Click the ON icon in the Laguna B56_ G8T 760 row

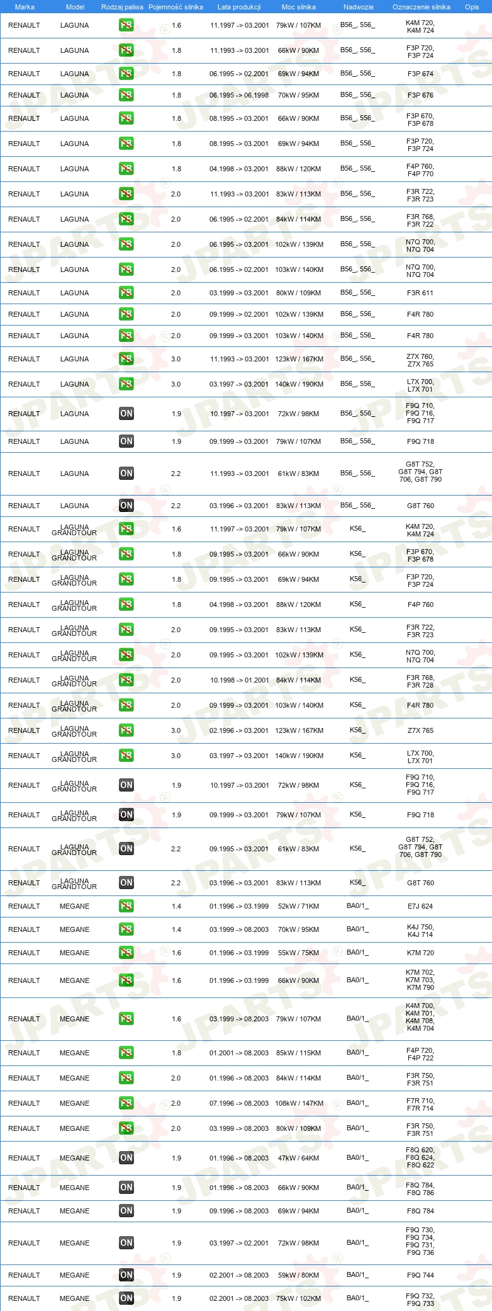tap(126, 506)
